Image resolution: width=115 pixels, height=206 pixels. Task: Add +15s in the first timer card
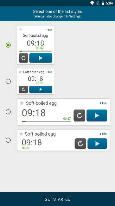(49, 30)
